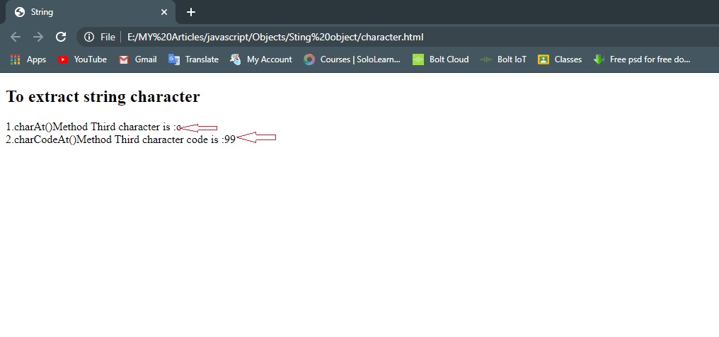This screenshot has height=337, width=719.
Task: Open the Apps bookmark
Action: (x=28, y=59)
